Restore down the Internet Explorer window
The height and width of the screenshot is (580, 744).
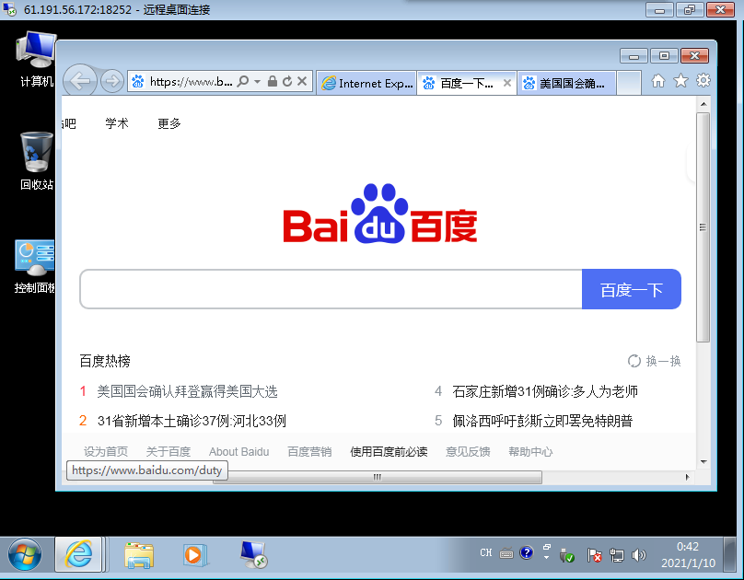pyautogui.click(x=664, y=56)
